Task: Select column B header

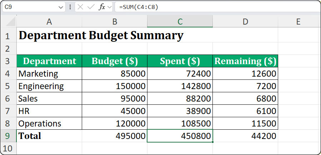Action: [115, 22]
